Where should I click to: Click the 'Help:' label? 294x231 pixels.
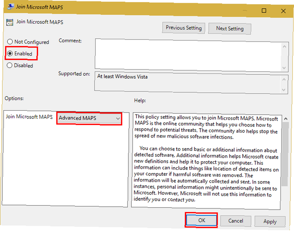140,100
